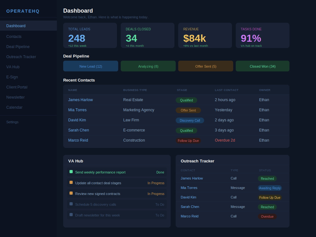Open the Deals Closed 34 card
Image resolution: width=316 pixels, height=237 pixels.
pyautogui.click(x=148, y=35)
